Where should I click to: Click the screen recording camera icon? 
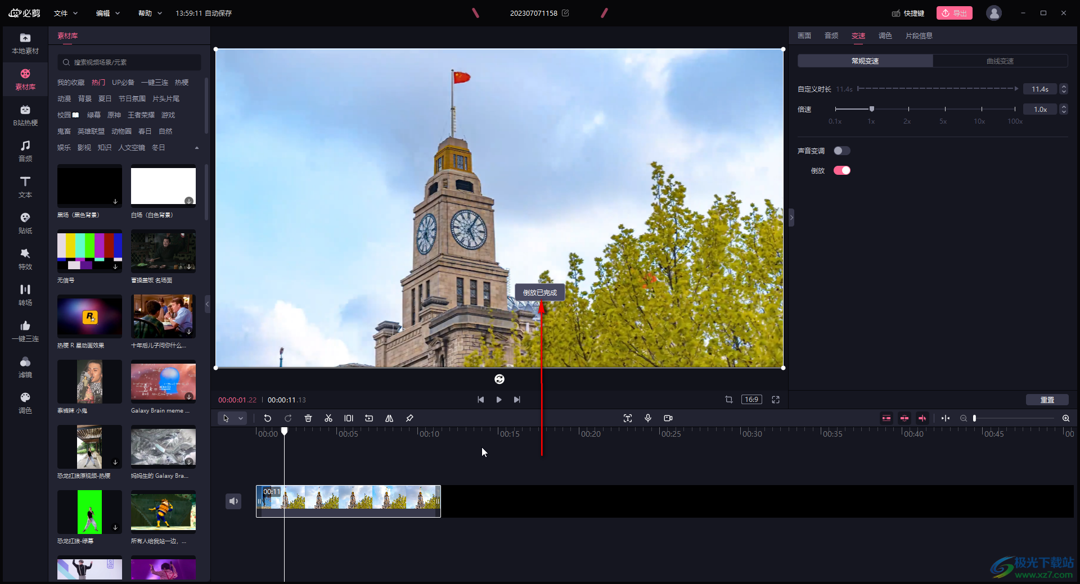(668, 418)
